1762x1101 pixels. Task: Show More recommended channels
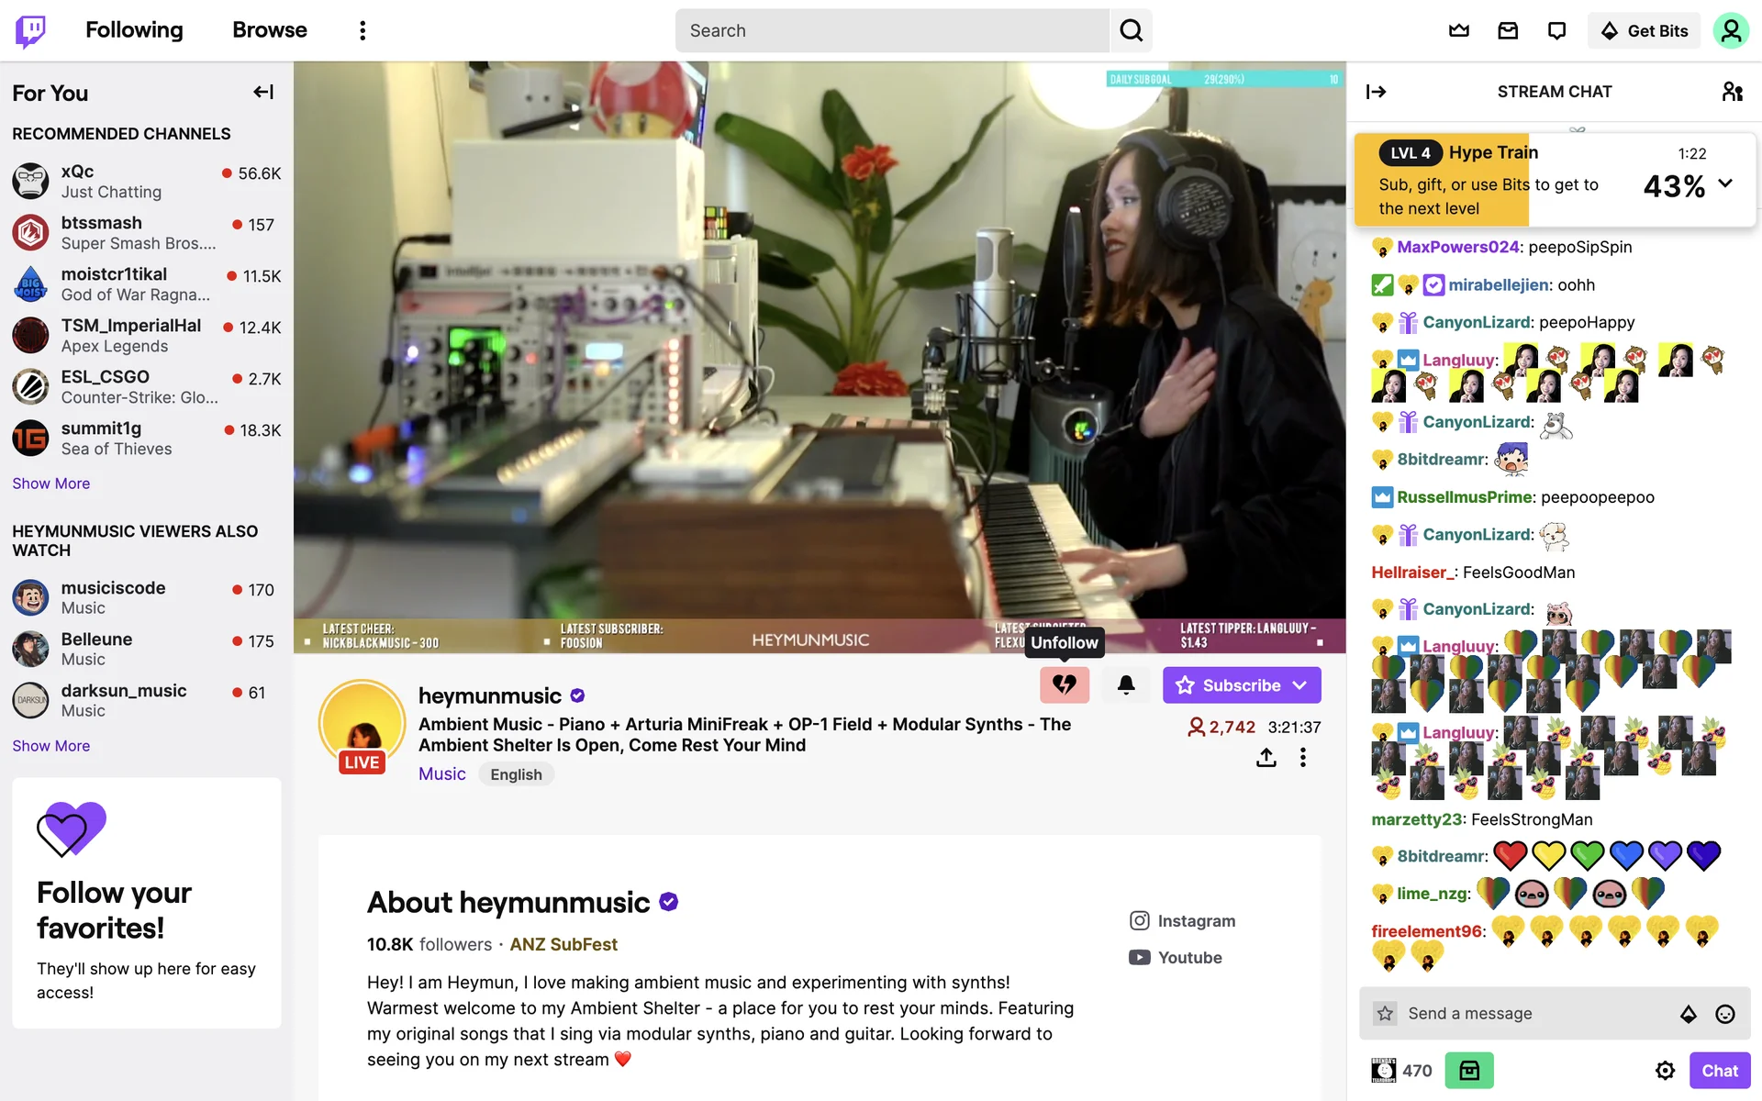51,484
